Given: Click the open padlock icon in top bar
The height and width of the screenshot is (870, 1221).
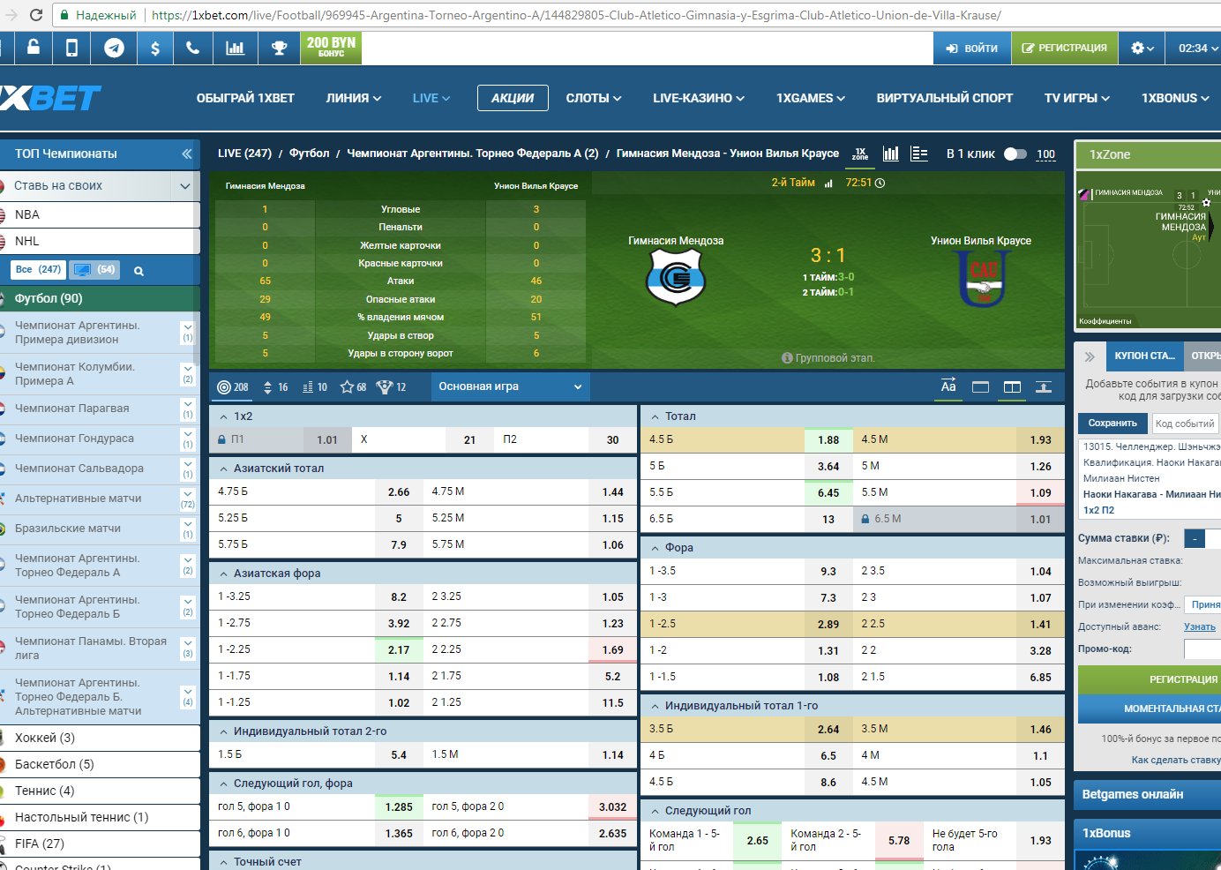Looking at the screenshot, I should pos(34,48).
